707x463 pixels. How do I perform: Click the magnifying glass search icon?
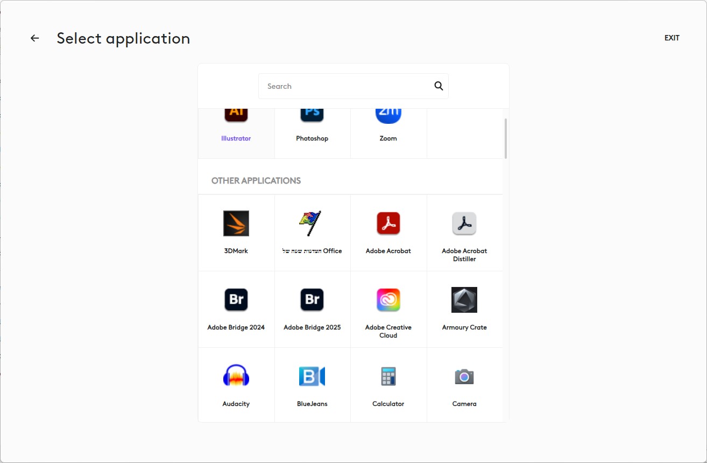[439, 86]
